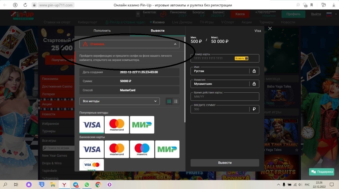Open the Новости top menu item

pyautogui.click(x=288, y=22)
